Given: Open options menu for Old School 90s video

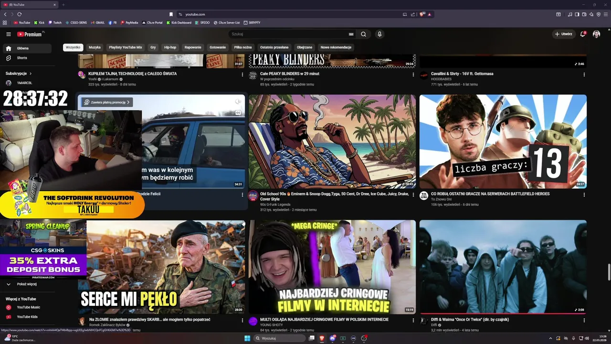Looking at the screenshot, I should pyautogui.click(x=413, y=195).
